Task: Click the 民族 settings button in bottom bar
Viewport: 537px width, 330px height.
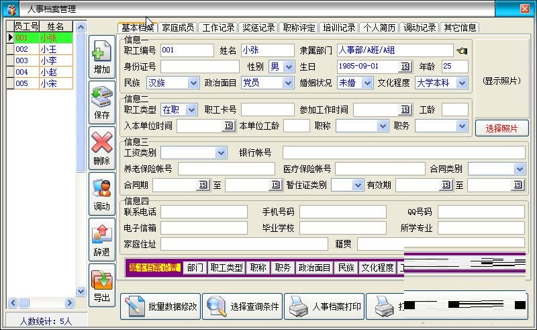Action: point(346,267)
